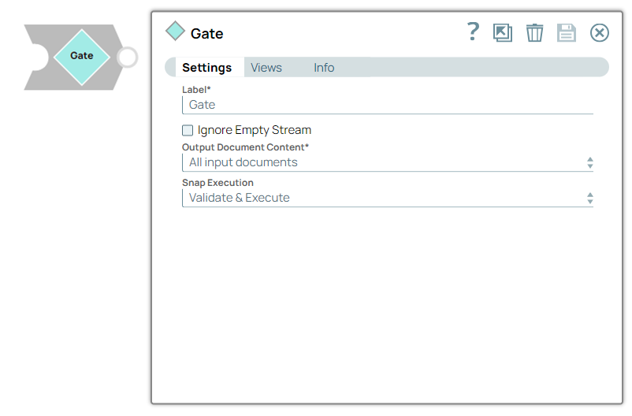Click the 'Ignore Empty Stream' label text
This screenshot has width=632, height=416.
(x=254, y=130)
